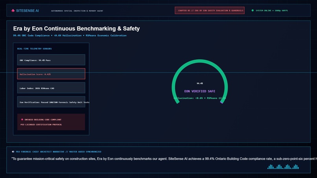Click the narration transcript text
The image size is (317, 178).
(x=164, y=159)
